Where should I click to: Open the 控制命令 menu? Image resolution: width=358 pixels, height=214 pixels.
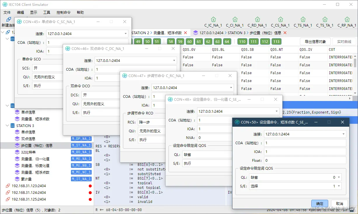tap(64, 13)
